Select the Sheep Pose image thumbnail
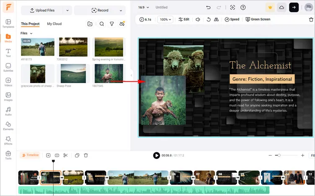Viewport: 315px width, 196px height. point(73,73)
